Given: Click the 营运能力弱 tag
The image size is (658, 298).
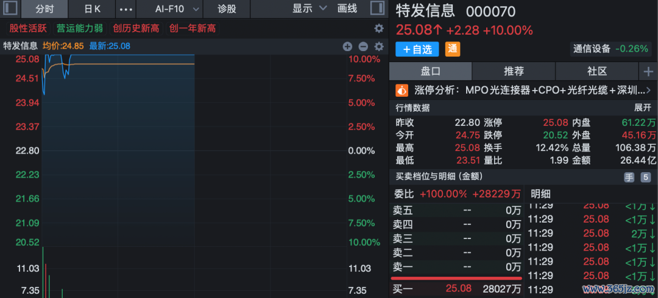Looking at the screenshot, I should 80,29.
